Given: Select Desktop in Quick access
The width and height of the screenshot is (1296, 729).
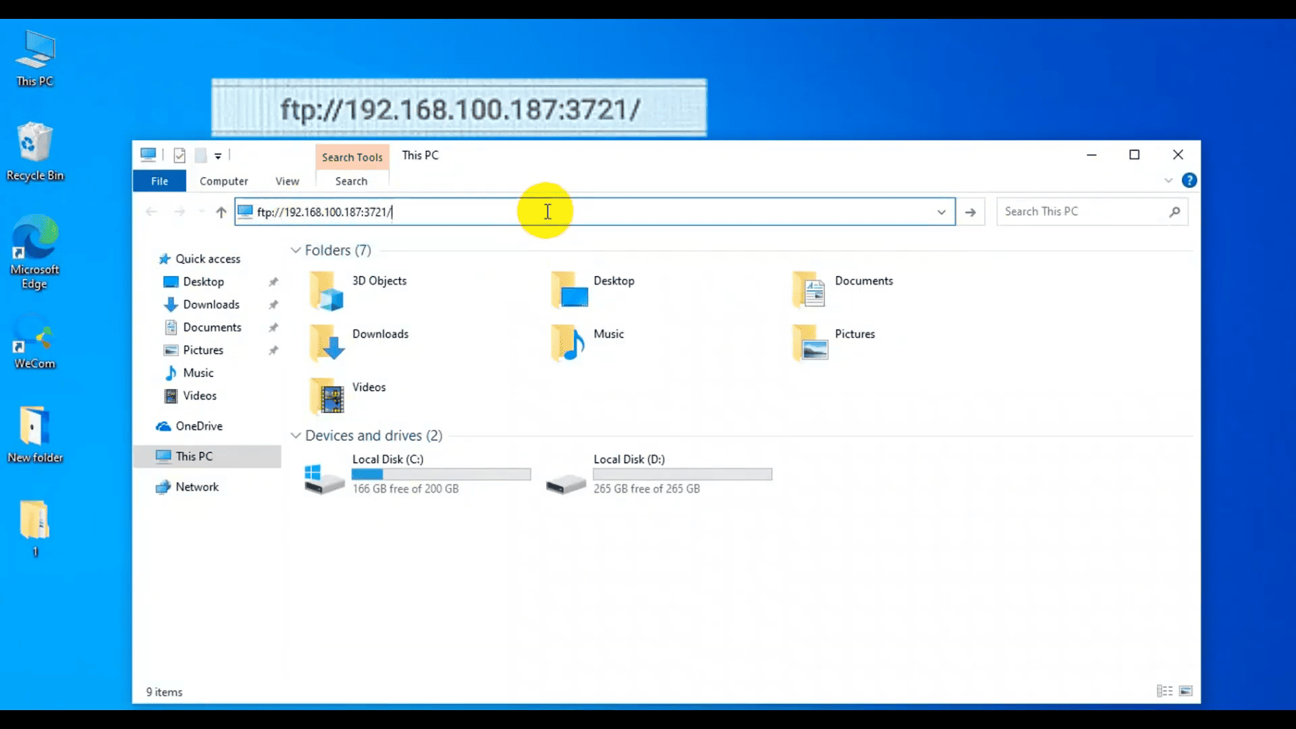Looking at the screenshot, I should [x=203, y=281].
